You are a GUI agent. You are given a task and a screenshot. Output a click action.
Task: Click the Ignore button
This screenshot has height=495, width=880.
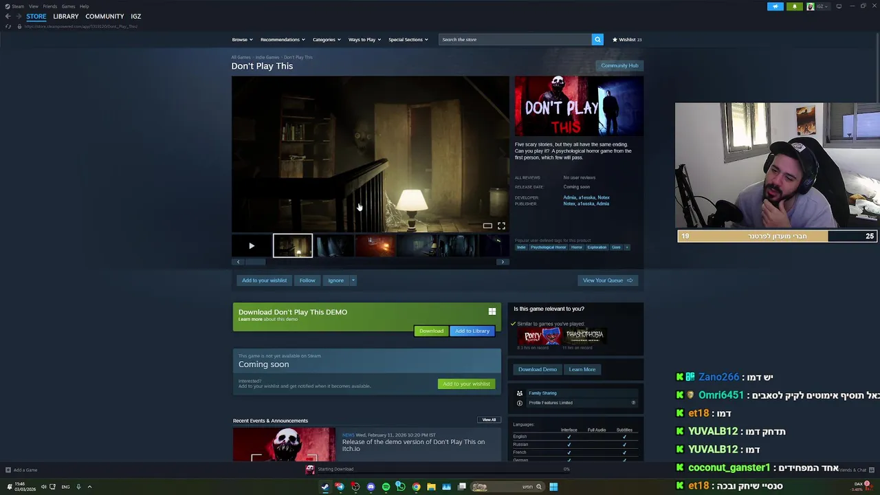point(335,280)
